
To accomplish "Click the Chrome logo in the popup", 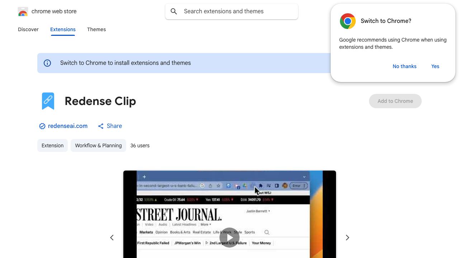I will point(348,21).
